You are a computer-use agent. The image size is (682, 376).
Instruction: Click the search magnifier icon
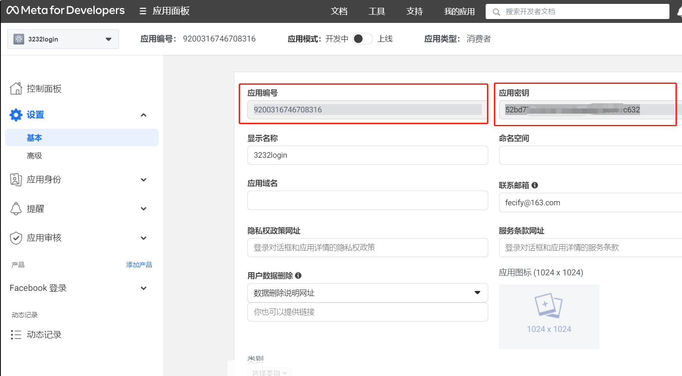(496, 12)
